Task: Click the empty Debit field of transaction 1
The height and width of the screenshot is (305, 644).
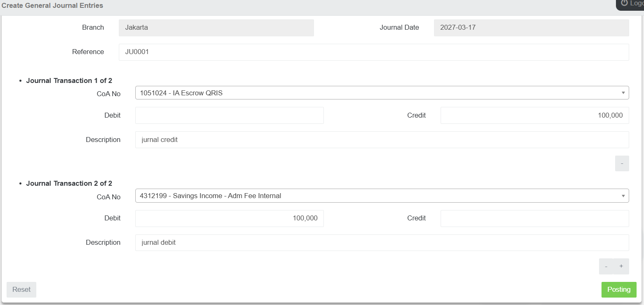Action: (x=229, y=116)
